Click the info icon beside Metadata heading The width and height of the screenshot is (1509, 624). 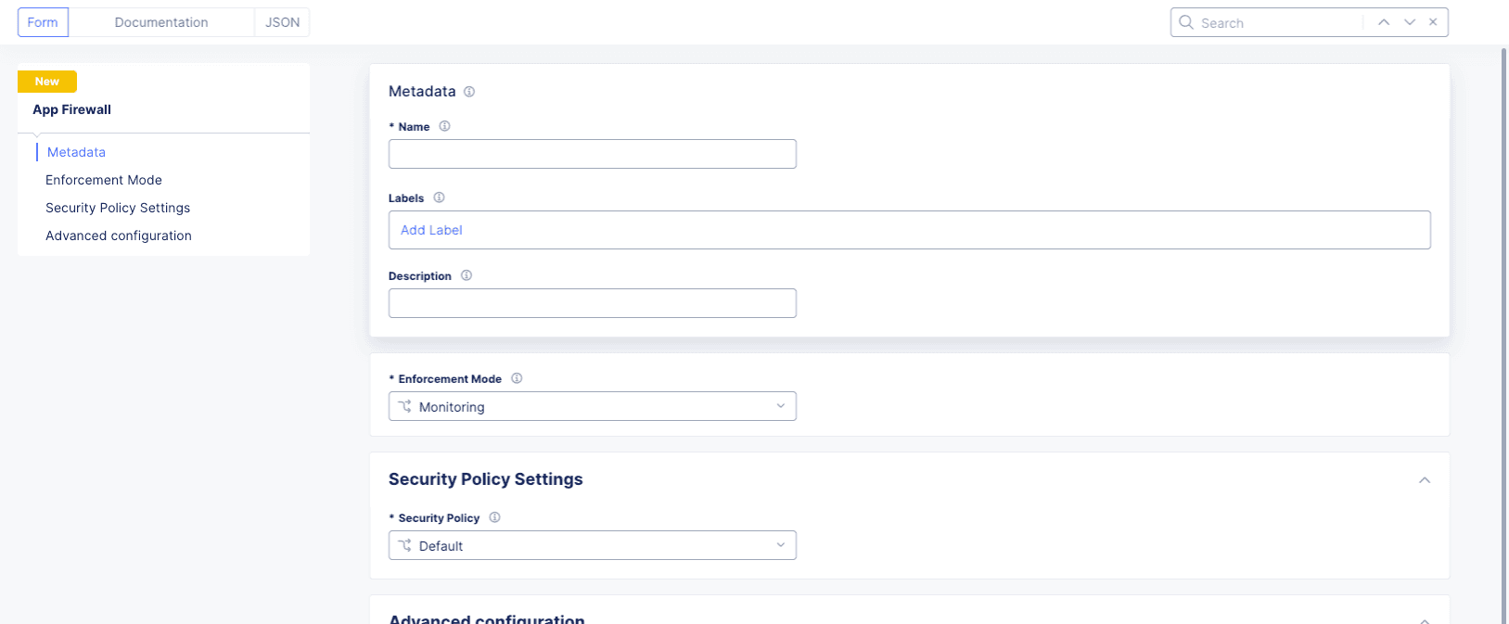coord(469,92)
